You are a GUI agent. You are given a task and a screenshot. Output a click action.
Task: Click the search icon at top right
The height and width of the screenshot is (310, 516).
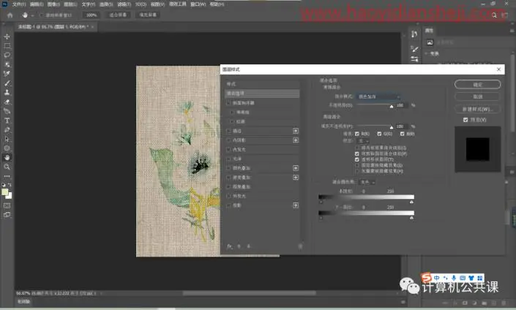494,15
